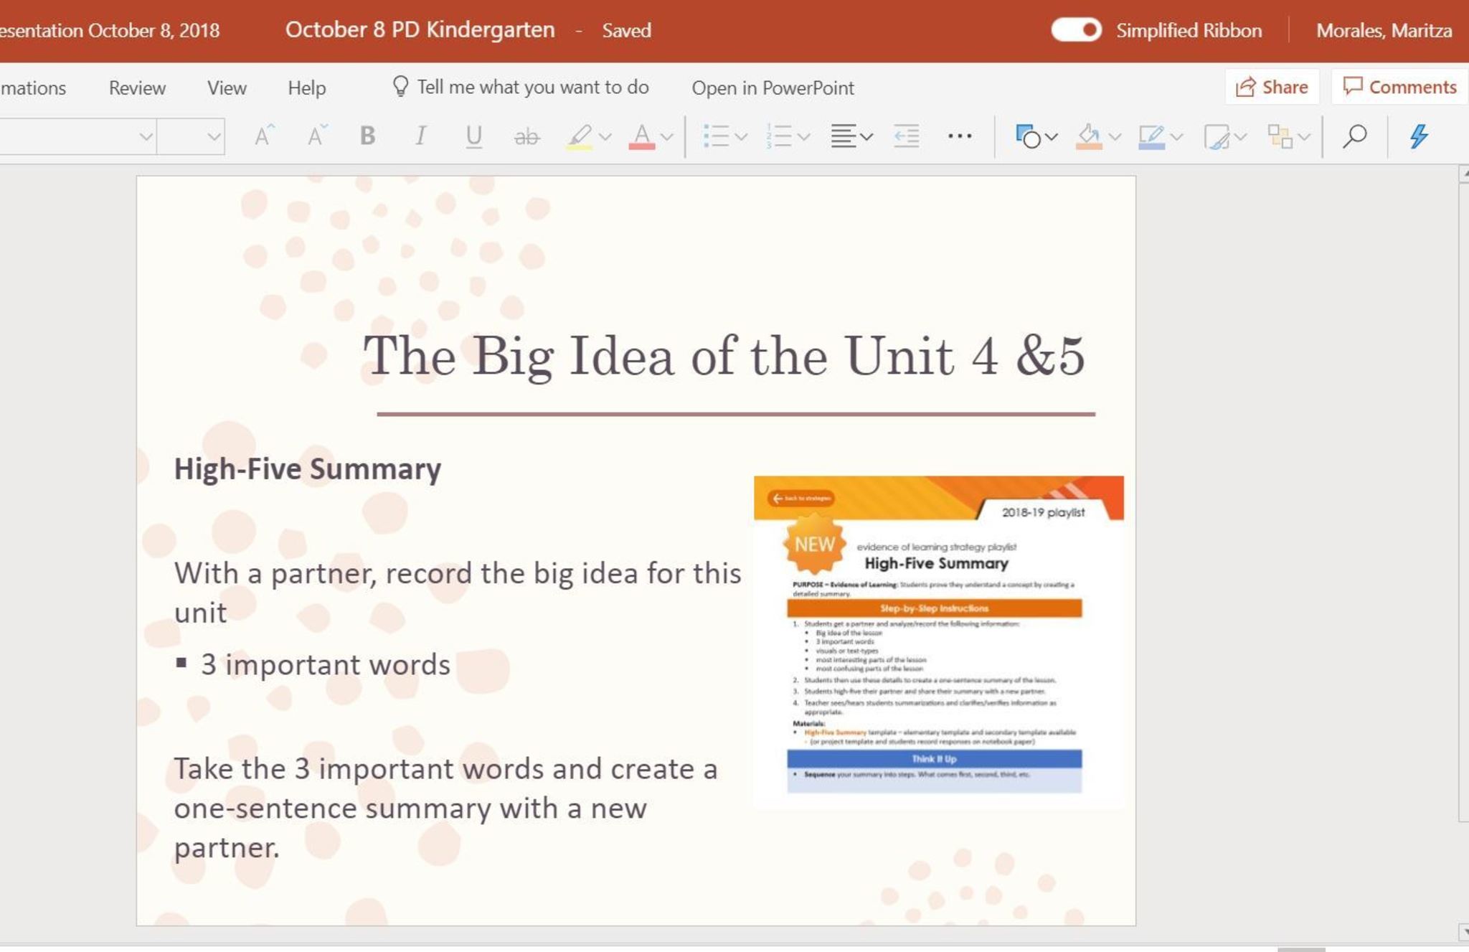The height and width of the screenshot is (952, 1469).
Task: Click the decrease indent icon
Action: coord(906,136)
